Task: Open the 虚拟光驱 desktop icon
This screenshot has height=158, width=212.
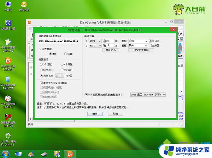Action: (24, 6)
